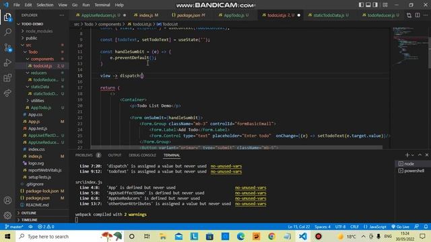This screenshot has height=242, width=431.
Task: Open Accounts menu icon
Action: [7, 200]
